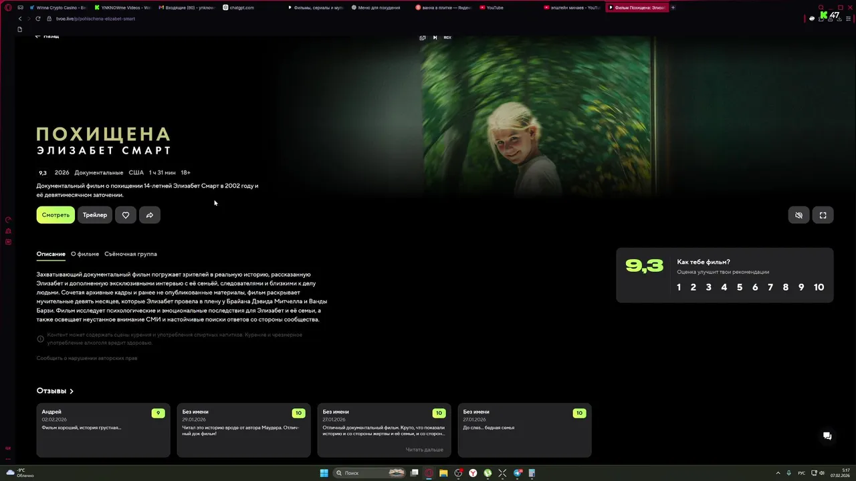Click the Opera menu logo
856x481 pixels.
tap(8, 7)
